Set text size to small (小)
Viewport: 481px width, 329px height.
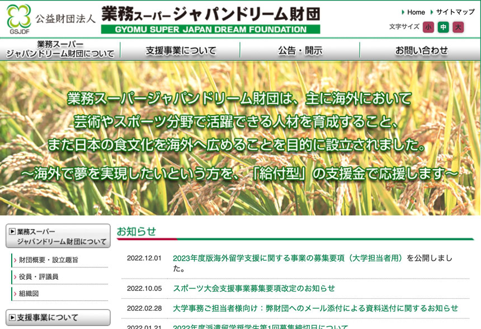tap(428, 27)
